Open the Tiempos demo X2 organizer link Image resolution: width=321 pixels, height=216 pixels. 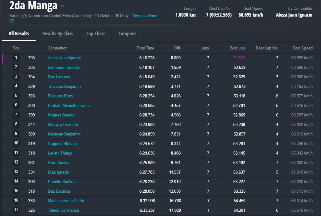coord(144,16)
